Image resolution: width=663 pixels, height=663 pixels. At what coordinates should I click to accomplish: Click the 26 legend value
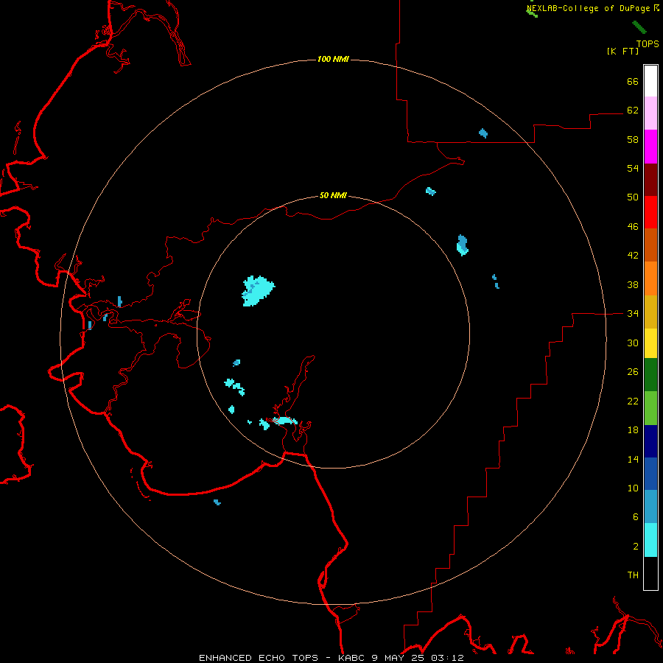(x=633, y=372)
